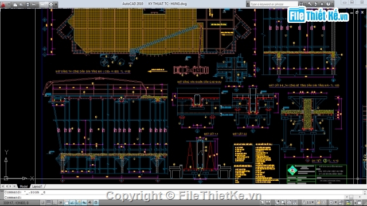
Task: Click the Open file icon
Action: tap(21, 4)
